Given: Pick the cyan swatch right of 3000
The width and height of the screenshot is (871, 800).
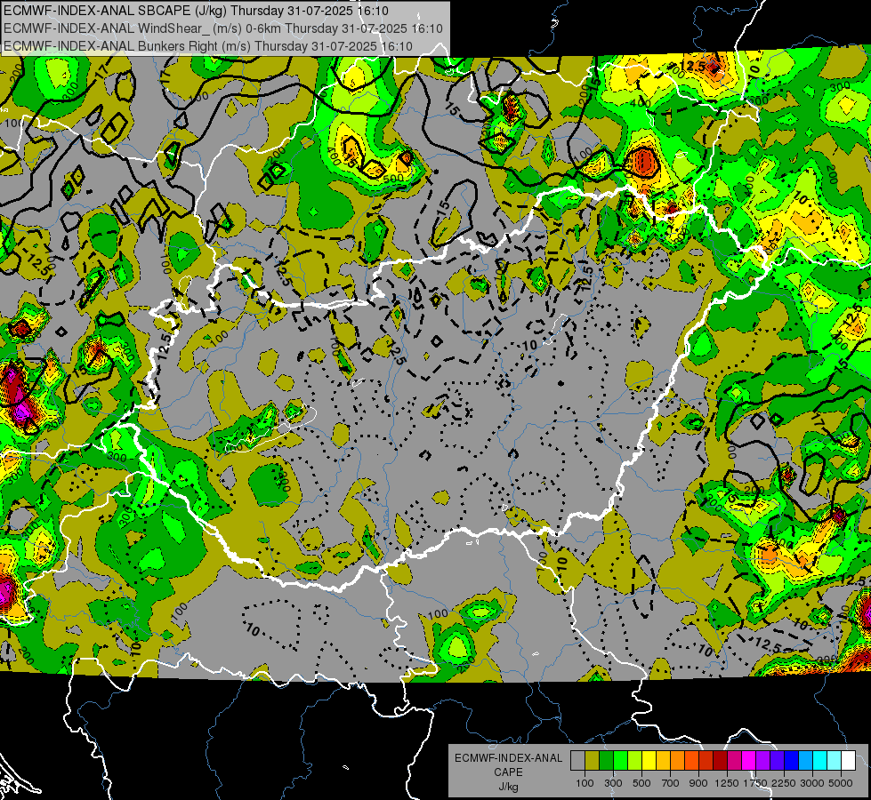Looking at the screenshot, I should click(x=820, y=761).
